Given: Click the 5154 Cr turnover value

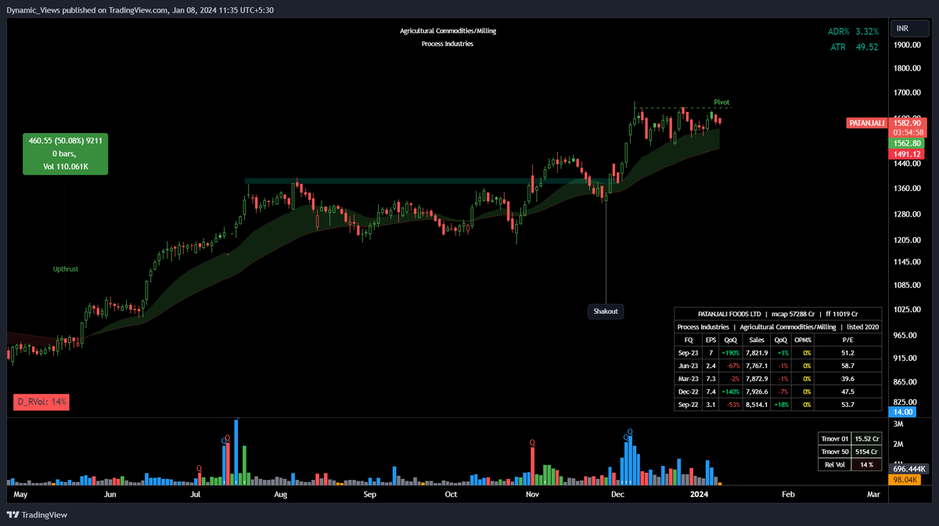Looking at the screenshot, I should 867,452.
